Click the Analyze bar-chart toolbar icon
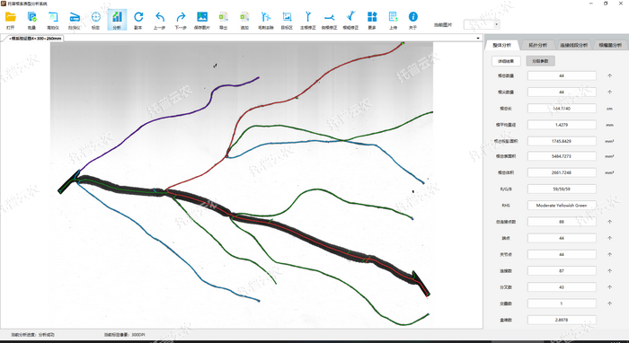 (117, 20)
